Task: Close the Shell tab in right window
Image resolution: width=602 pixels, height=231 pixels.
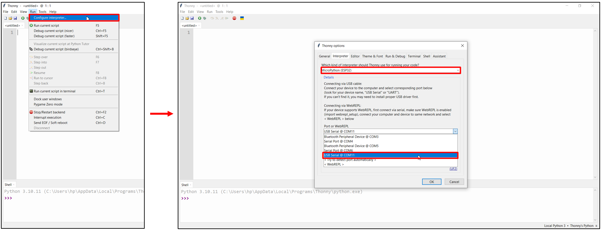Action: pyautogui.click(x=190, y=185)
